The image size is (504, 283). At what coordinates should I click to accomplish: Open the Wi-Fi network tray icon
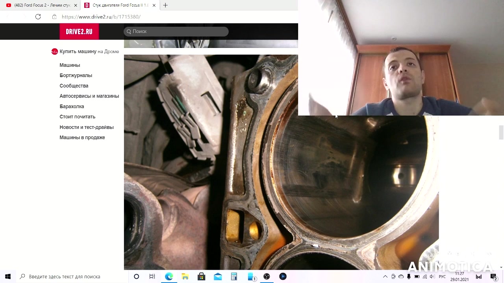[x=424, y=277]
